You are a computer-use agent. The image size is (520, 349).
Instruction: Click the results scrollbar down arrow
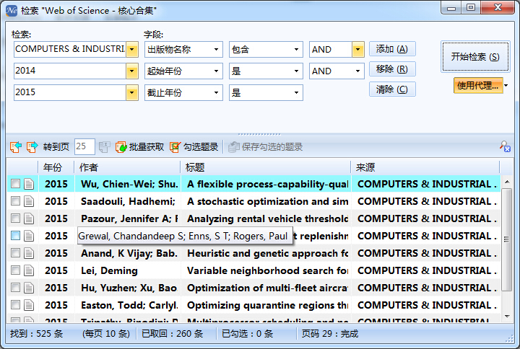507,317
